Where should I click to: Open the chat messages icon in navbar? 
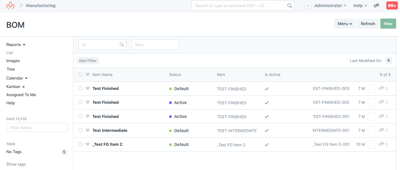376,6
